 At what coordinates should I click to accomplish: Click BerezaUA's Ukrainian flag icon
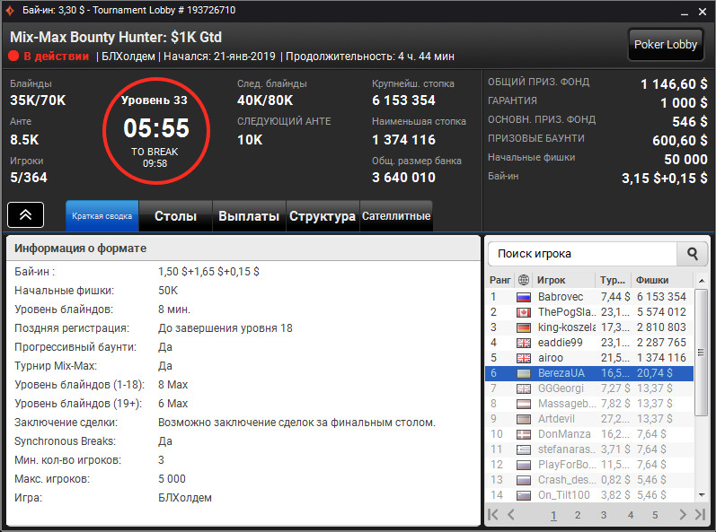pos(524,374)
